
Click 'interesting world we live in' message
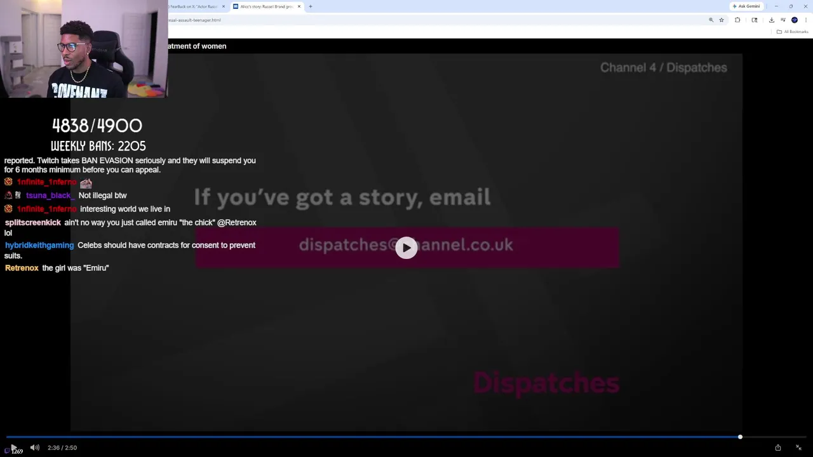[x=125, y=209]
